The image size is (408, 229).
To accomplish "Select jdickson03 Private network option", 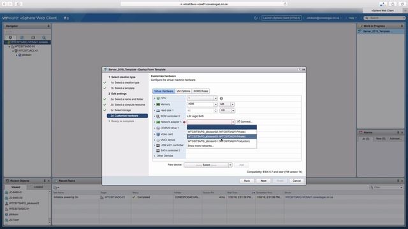I will coord(222,137).
